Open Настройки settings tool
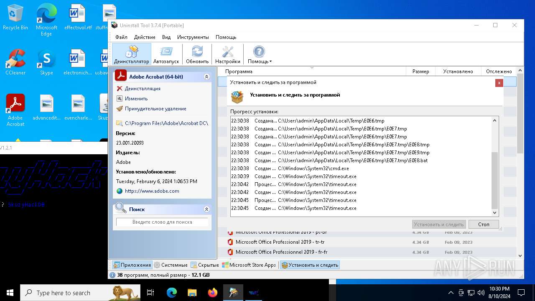Viewport: 535px width, 301px height. point(228,54)
